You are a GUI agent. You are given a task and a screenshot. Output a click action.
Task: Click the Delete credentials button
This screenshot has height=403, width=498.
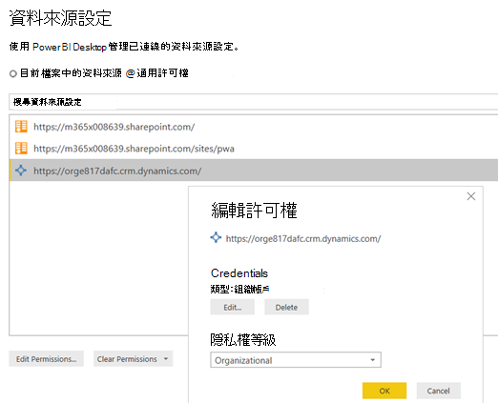point(286,307)
